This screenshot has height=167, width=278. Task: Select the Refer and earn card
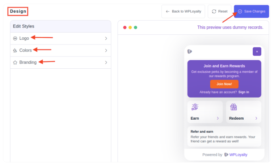coord(224,136)
